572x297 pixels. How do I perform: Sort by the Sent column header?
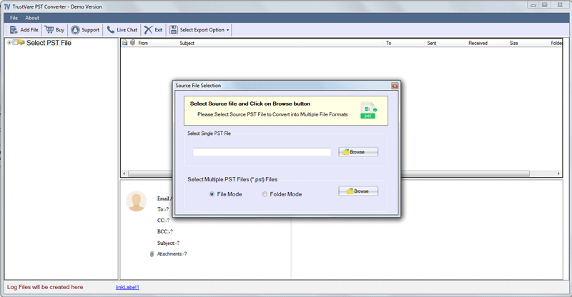(432, 43)
